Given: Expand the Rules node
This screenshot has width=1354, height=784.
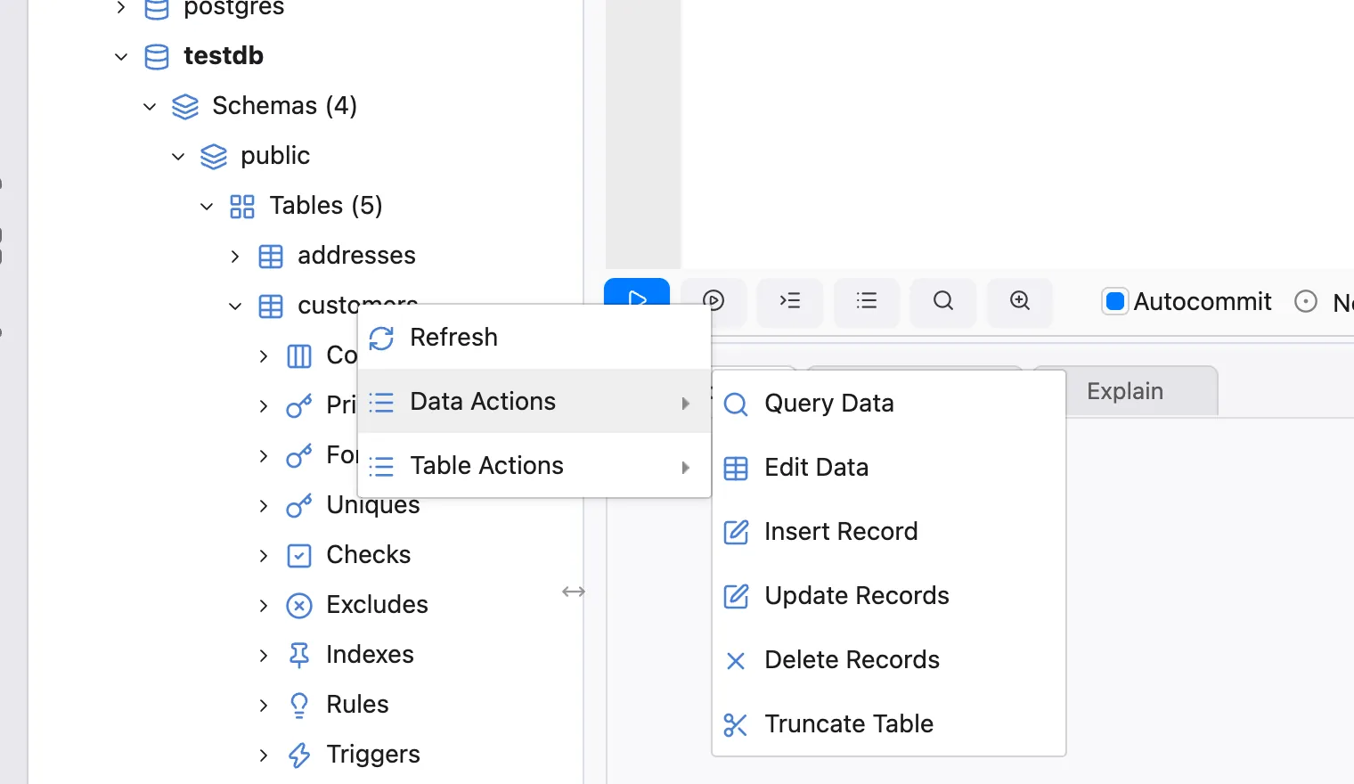Looking at the screenshot, I should (x=264, y=706).
